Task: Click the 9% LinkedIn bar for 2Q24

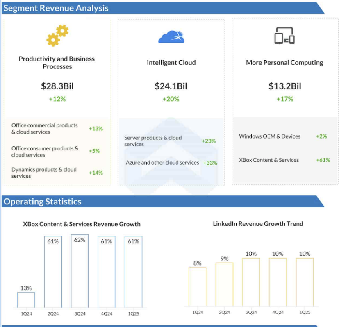Action: coord(224,284)
